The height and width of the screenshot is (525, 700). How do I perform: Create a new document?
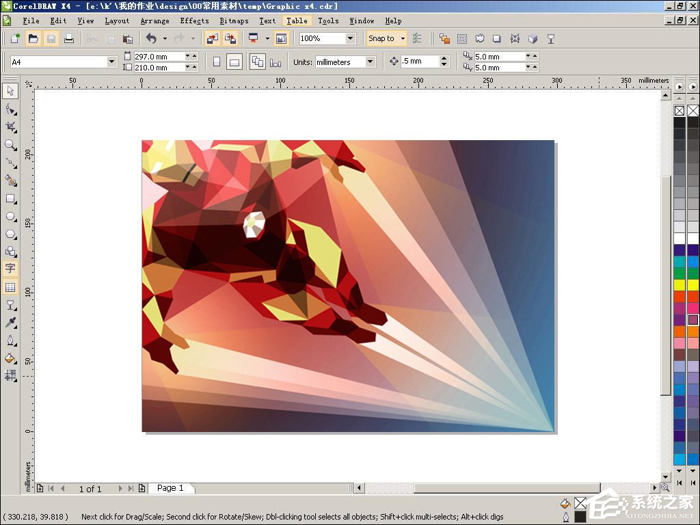pos(15,39)
